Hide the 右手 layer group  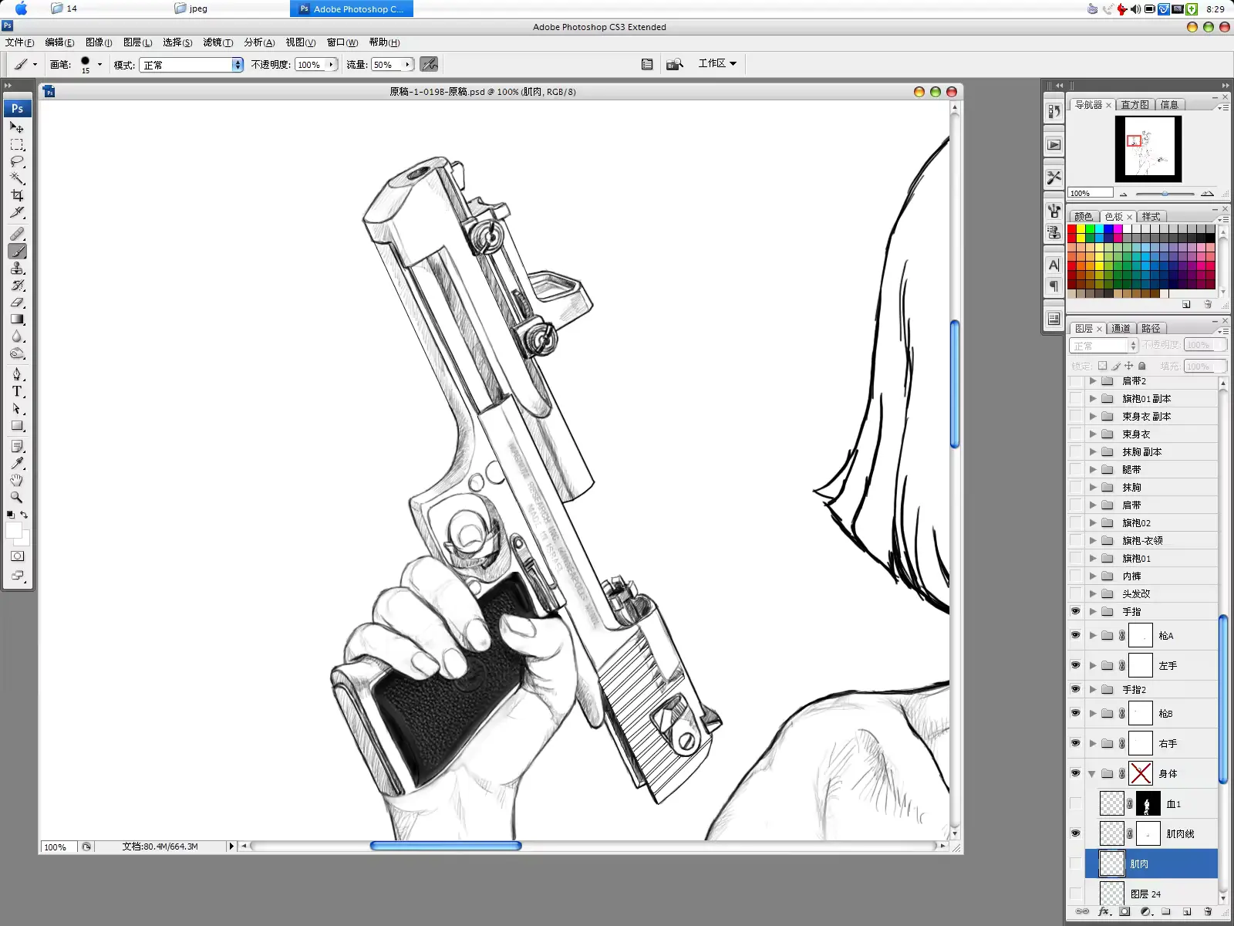pyautogui.click(x=1075, y=743)
